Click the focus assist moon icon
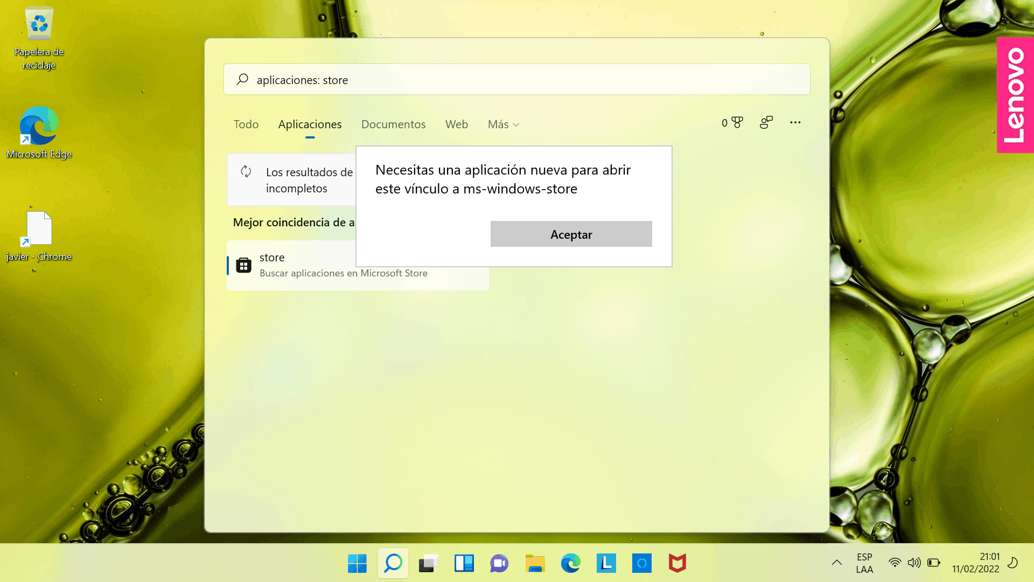This screenshot has height=582, width=1034. tap(1012, 563)
